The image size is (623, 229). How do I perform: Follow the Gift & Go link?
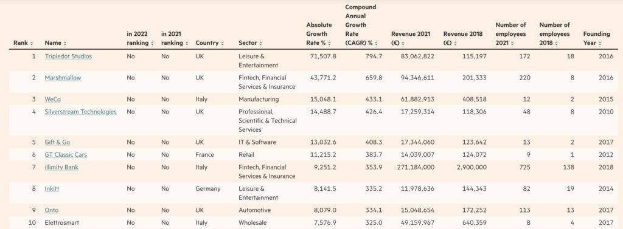point(58,142)
